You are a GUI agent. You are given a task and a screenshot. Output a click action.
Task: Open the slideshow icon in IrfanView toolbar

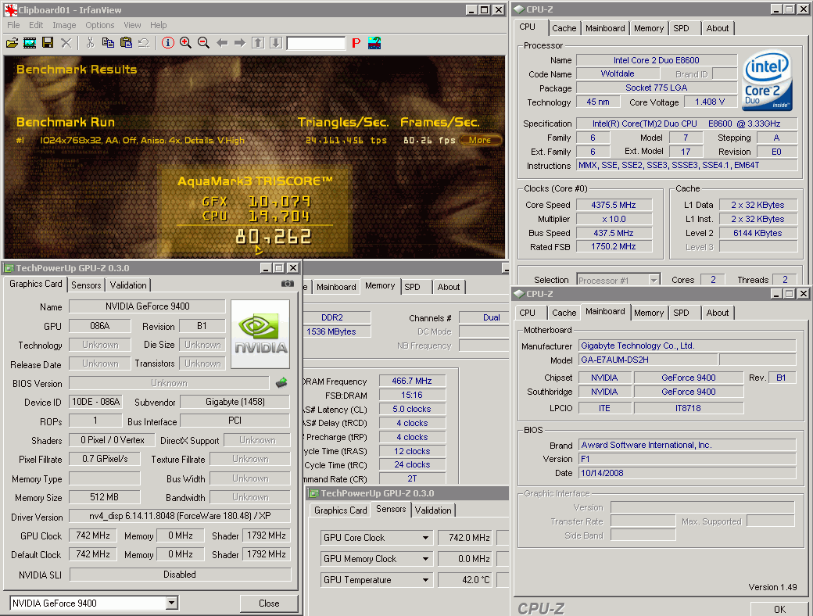30,43
